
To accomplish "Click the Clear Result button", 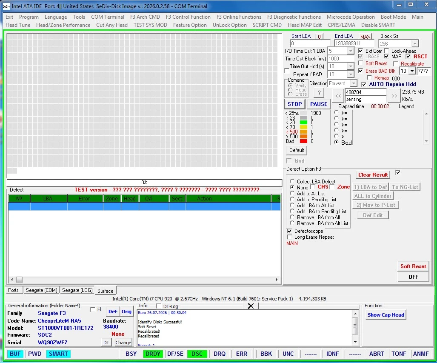I will 373,175.
